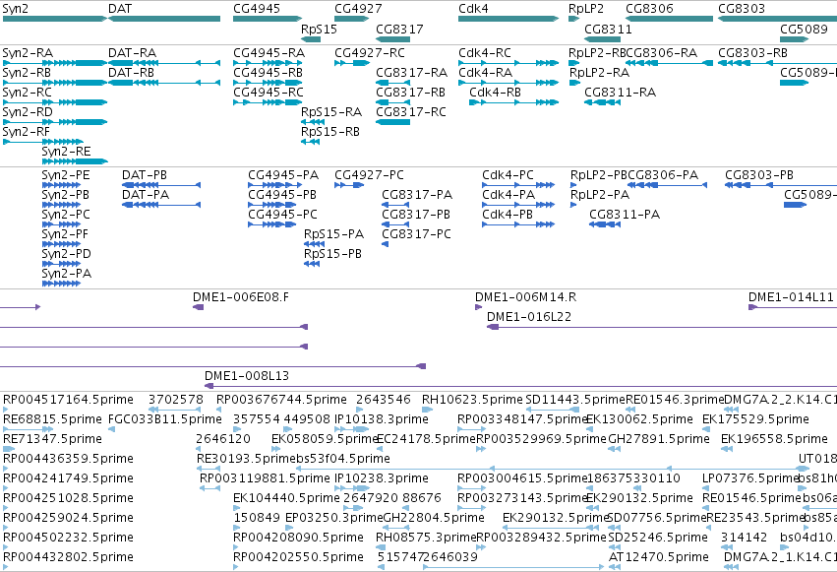Click the CG8303 gene label
Image resolution: width=837 pixels, height=572 pixels.
pos(742,9)
